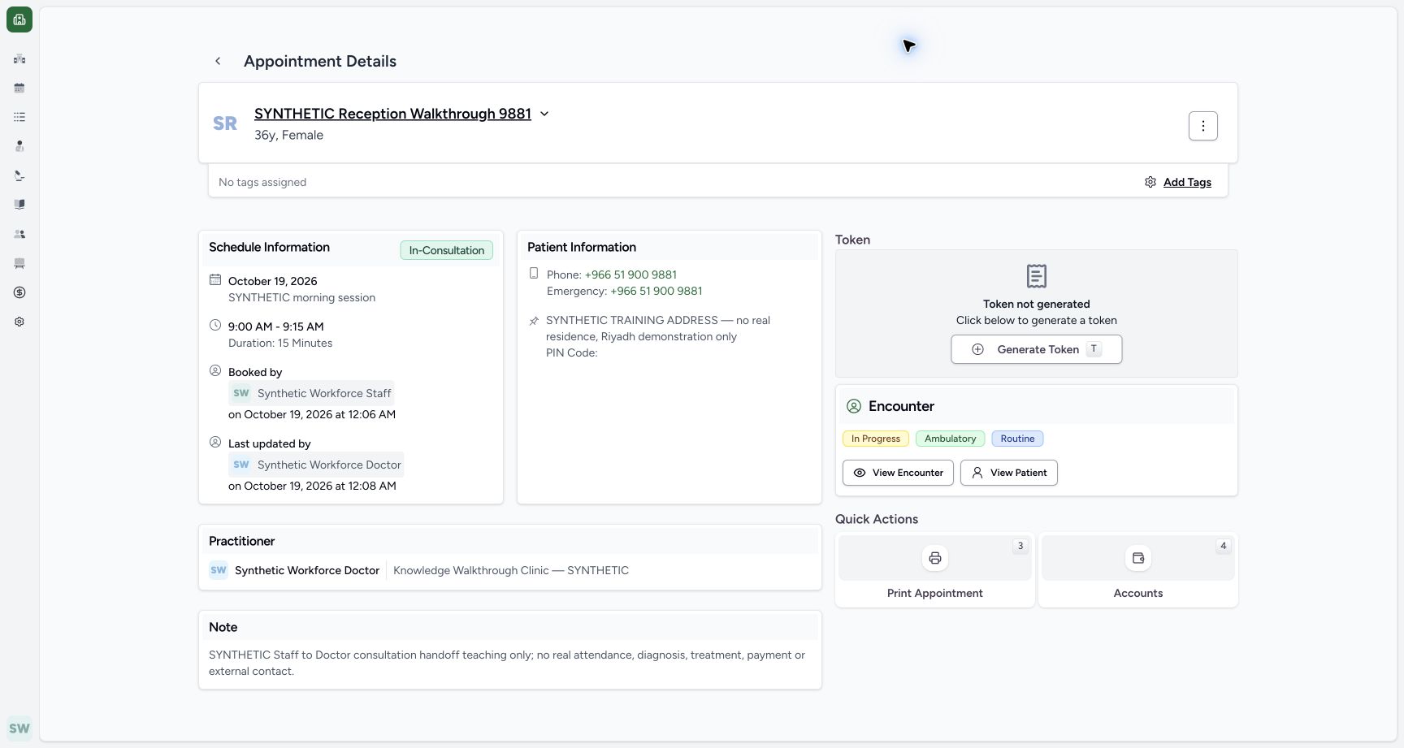Image resolution: width=1404 pixels, height=748 pixels.
Task: Click the green hospital logo icon
Action: click(19, 19)
